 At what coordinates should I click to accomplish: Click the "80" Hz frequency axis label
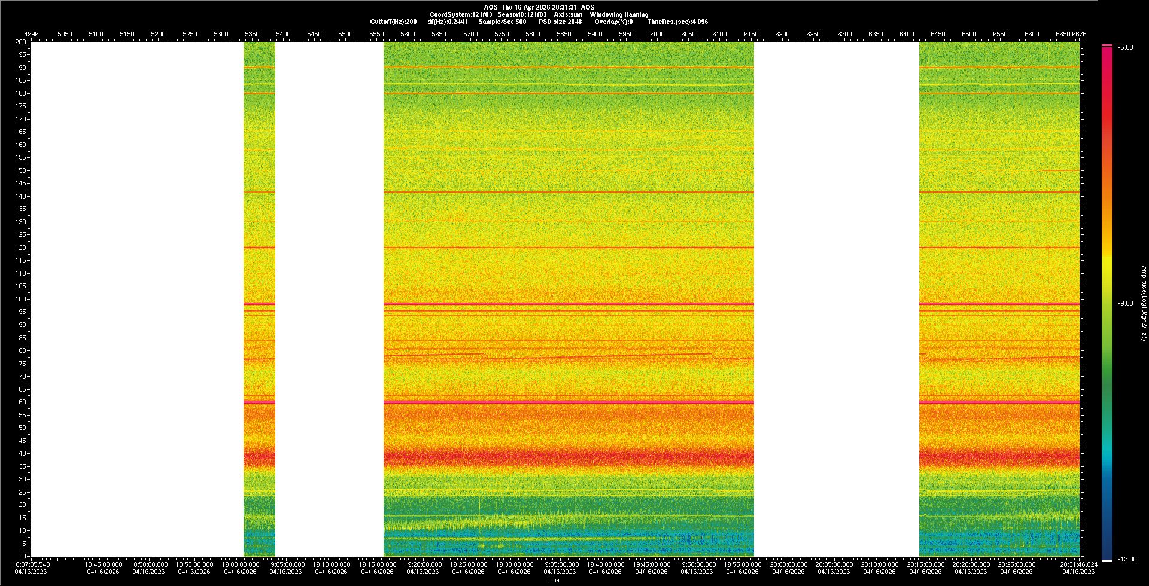(x=23, y=350)
